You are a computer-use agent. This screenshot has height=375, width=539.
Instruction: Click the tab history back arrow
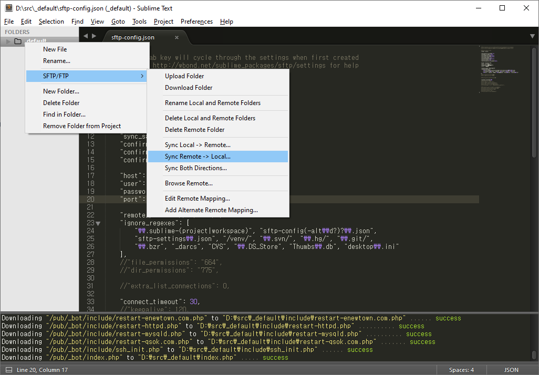(x=86, y=36)
